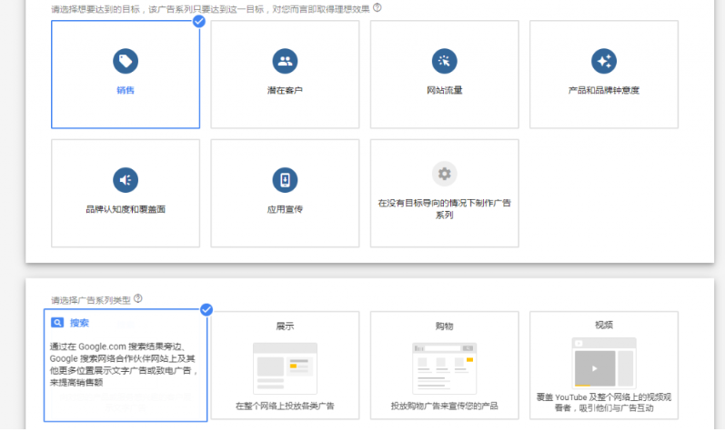This screenshot has height=432, width=725.
Task: Click the 购物 shopping ad layout thumbnail
Action: pos(444,368)
